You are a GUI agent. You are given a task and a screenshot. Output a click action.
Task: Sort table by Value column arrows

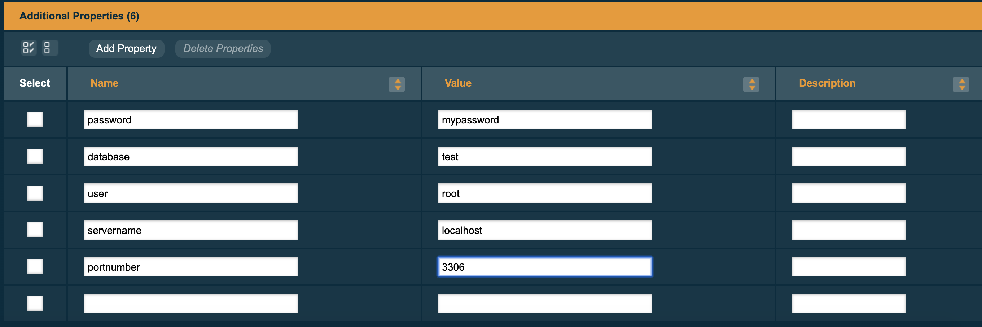coord(751,84)
